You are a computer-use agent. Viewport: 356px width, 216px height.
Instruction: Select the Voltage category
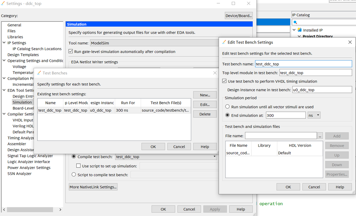point(19,67)
